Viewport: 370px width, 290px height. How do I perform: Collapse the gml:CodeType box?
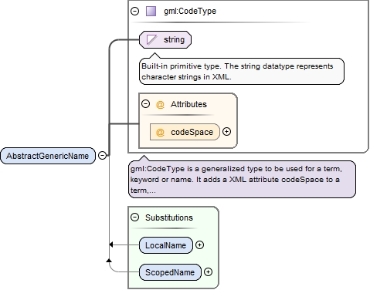134,11
